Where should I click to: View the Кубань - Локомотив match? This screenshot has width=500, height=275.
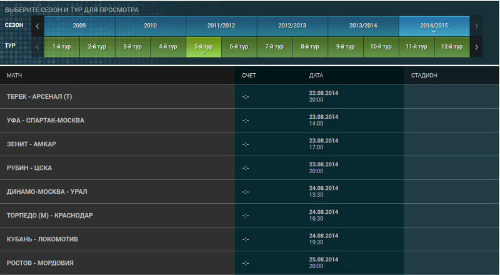coord(42,239)
